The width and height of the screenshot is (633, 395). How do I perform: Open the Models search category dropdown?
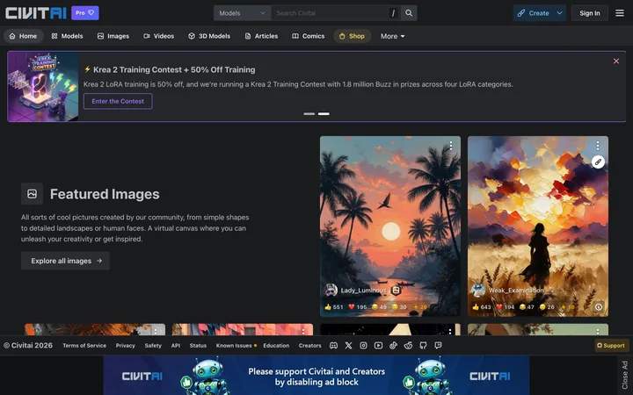[243, 13]
